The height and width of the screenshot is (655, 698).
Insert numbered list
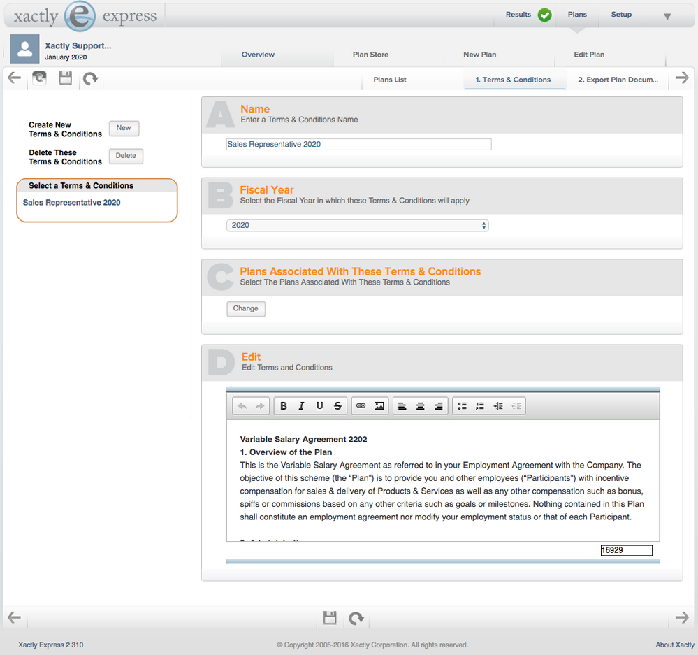click(x=480, y=406)
